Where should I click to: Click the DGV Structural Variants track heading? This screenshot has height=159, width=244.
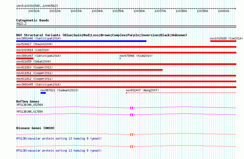(x=102, y=35)
